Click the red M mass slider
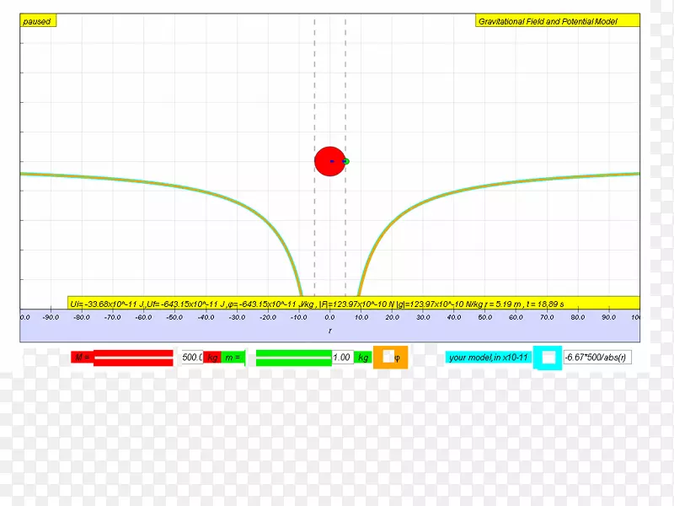 click(135, 358)
